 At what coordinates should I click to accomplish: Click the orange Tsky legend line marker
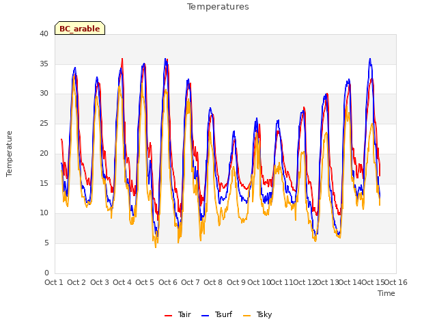pos(246,316)
